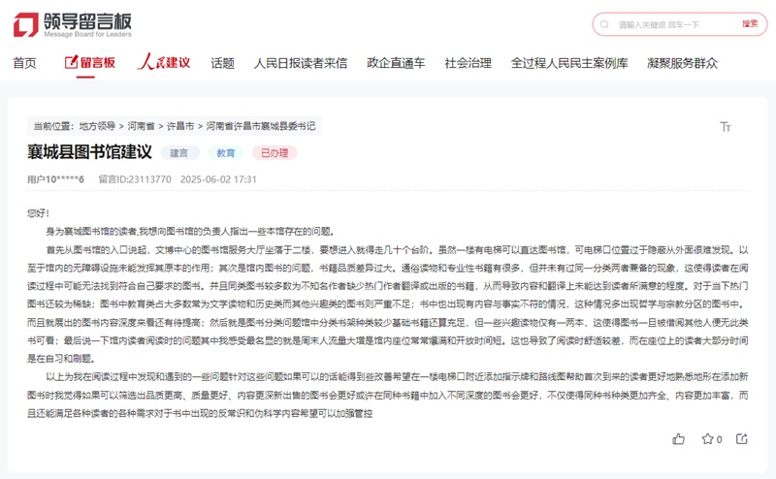Image resolution: width=776 pixels, height=479 pixels.
Task: Click 河南省 in the breadcrumb
Action: pos(145,126)
